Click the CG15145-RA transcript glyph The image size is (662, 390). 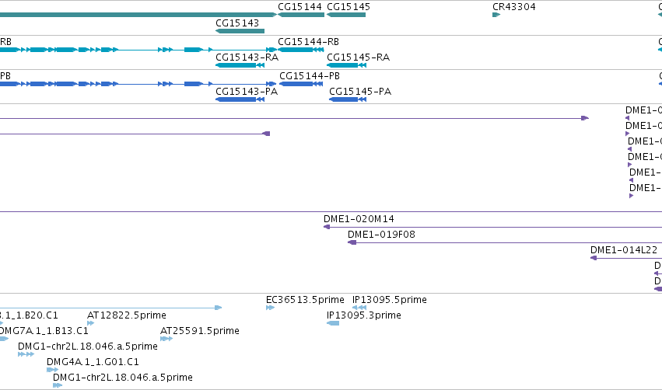(347, 65)
